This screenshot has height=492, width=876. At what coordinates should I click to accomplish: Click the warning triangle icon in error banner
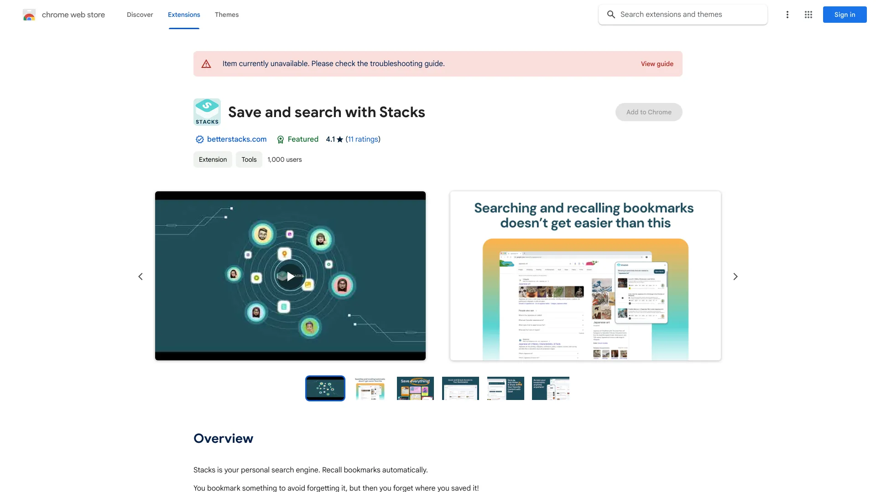(206, 64)
